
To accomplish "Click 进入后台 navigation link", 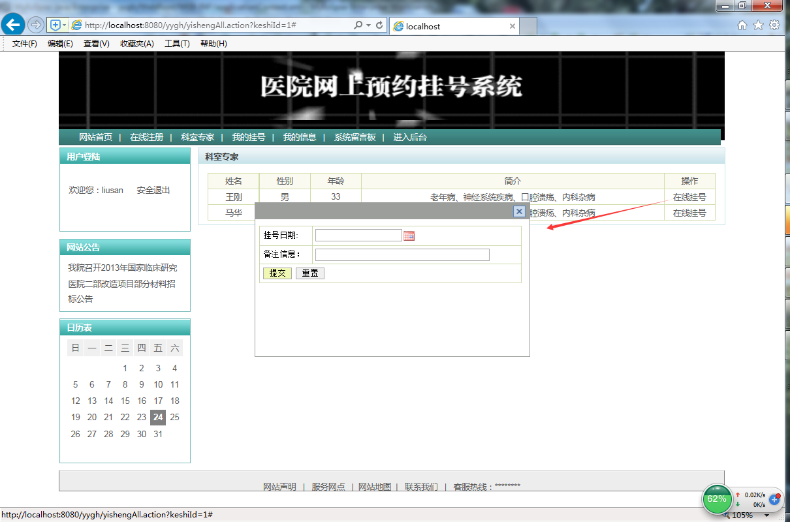I will pyautogui.click(x=410, y=137).
